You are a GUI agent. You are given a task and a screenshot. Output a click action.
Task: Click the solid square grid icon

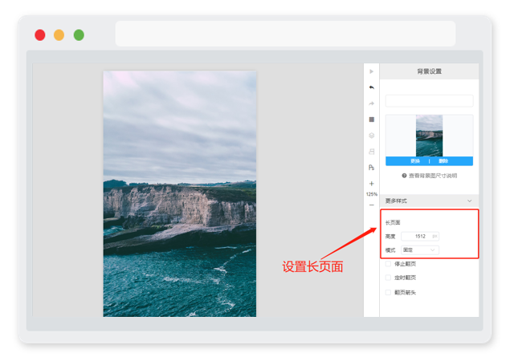(371, 120)
